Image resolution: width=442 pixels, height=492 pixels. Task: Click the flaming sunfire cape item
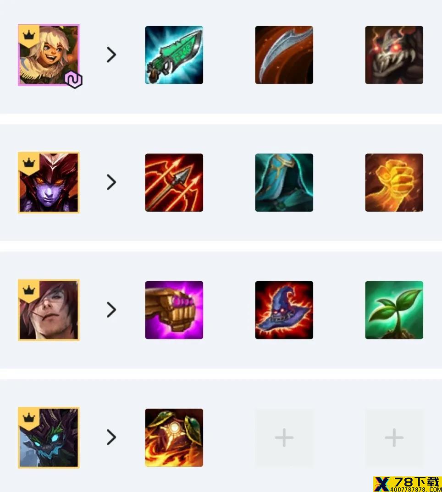(x=174, y=438)
